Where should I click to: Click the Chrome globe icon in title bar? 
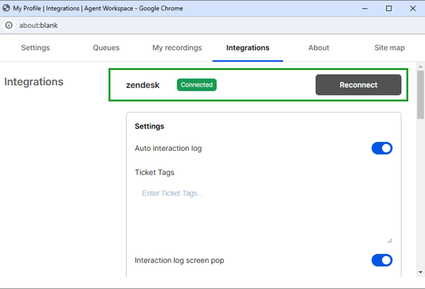coord(6,8)
